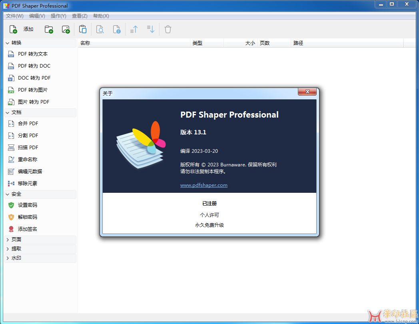Image resolution: width=419 pixels, height=324 pixels.
Task: Open the 操作(Y) menu
Action: (58, 16)
